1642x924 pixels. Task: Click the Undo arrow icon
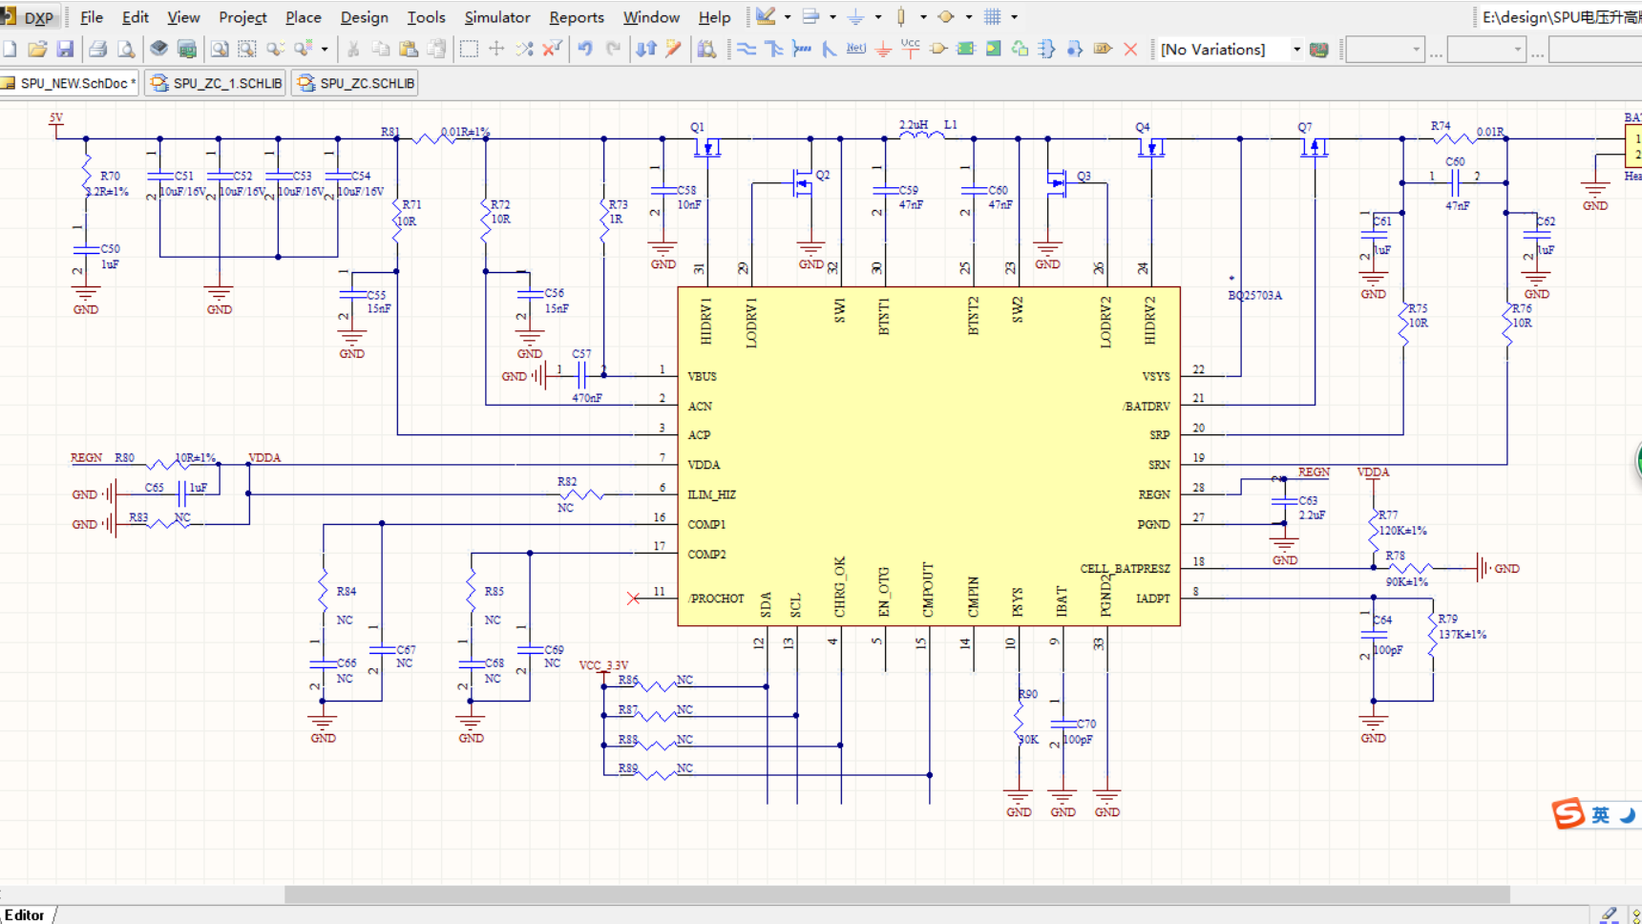[585, 49]
